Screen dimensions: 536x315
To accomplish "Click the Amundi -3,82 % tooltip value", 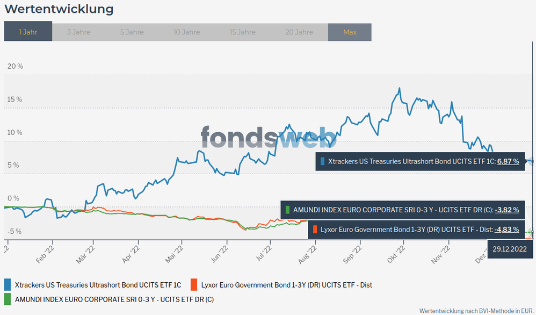I will (507, 210).
